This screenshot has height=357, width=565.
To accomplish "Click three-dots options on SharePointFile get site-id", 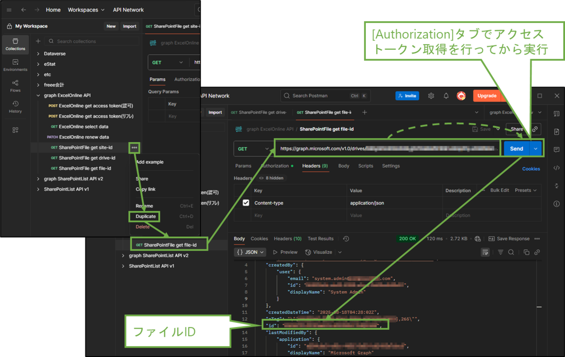I will coord(135,147).
